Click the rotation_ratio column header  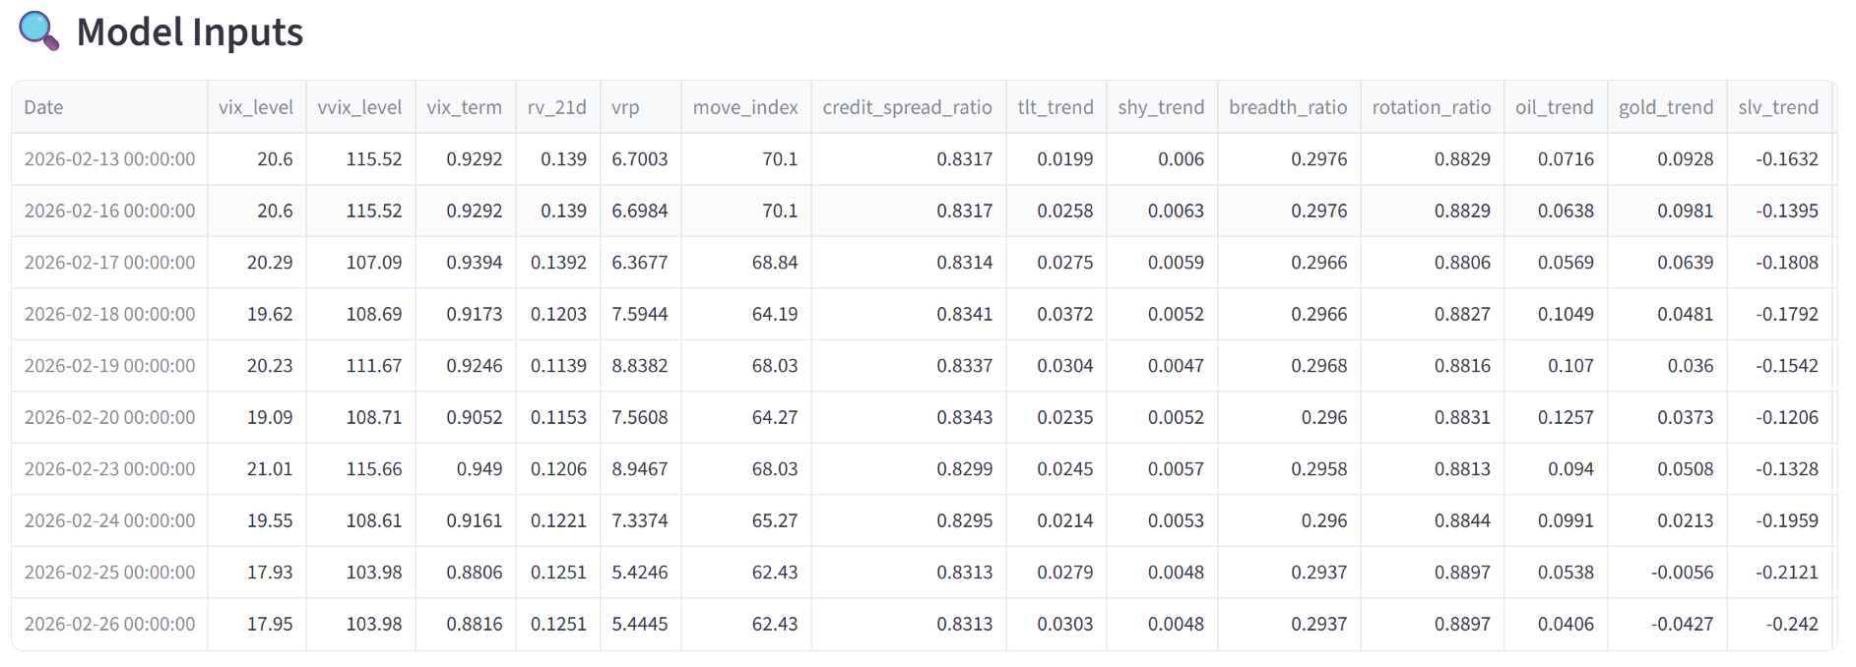coord(1433,107)
